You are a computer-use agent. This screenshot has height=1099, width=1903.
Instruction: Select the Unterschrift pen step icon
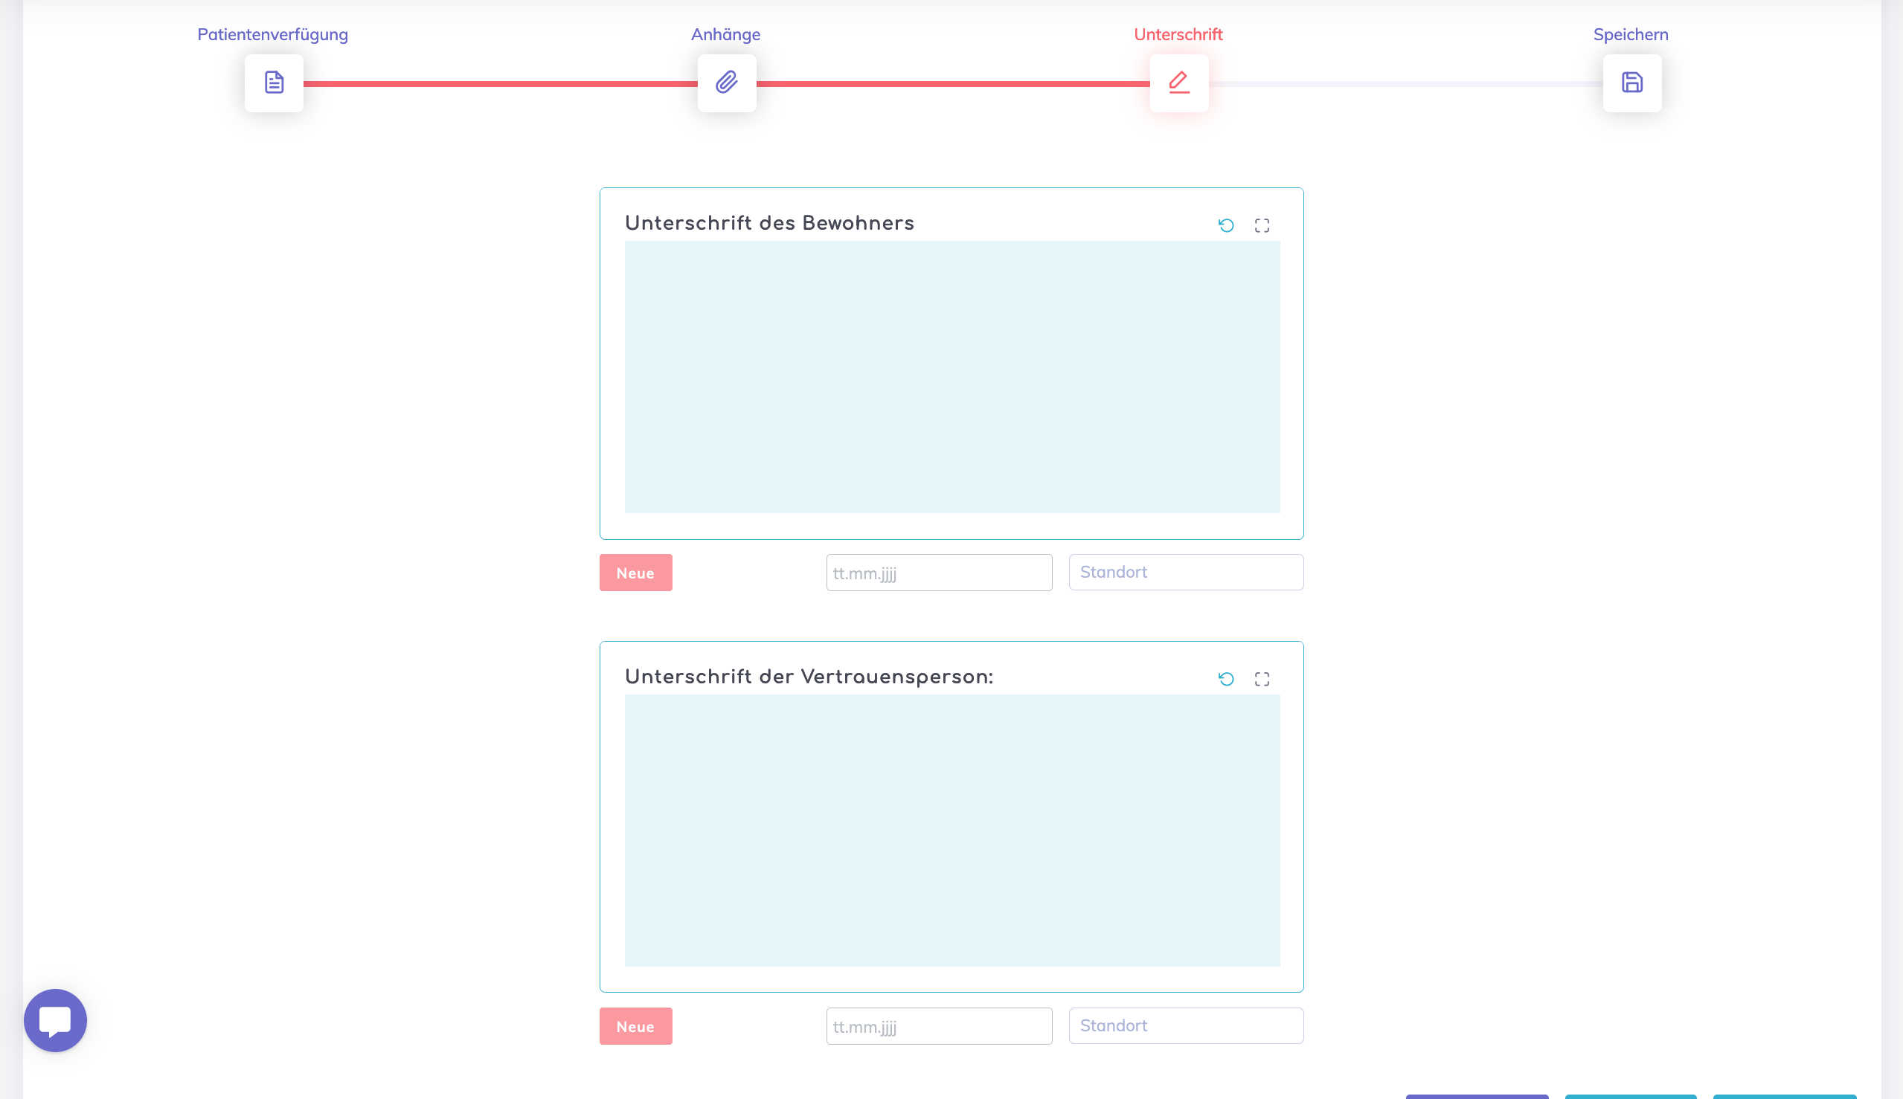[1179, 83]
